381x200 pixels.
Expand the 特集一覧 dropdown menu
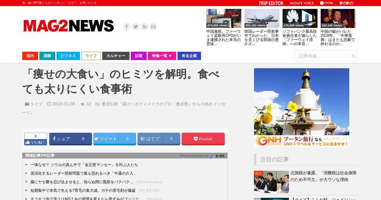[162, 56]
